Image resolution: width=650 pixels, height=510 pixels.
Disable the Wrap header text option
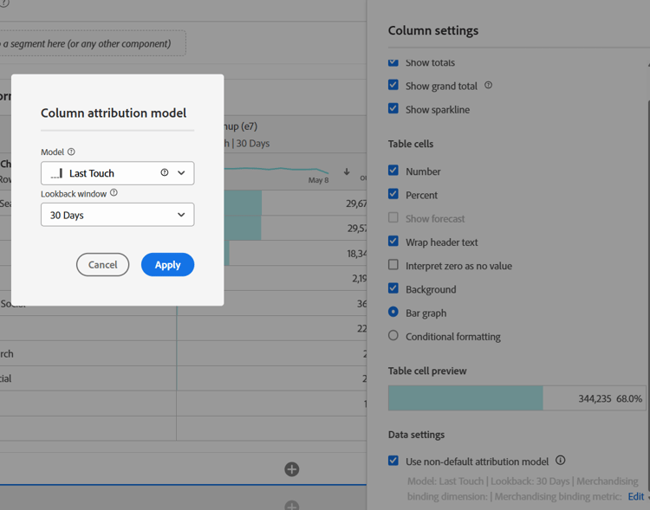(393, 242)
